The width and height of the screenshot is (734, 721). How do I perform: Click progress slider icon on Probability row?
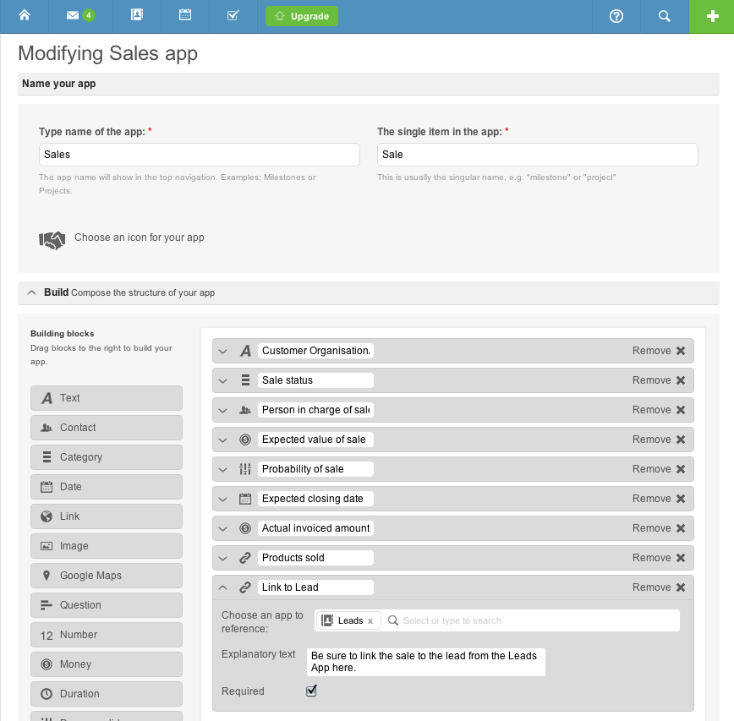[245, 469]
